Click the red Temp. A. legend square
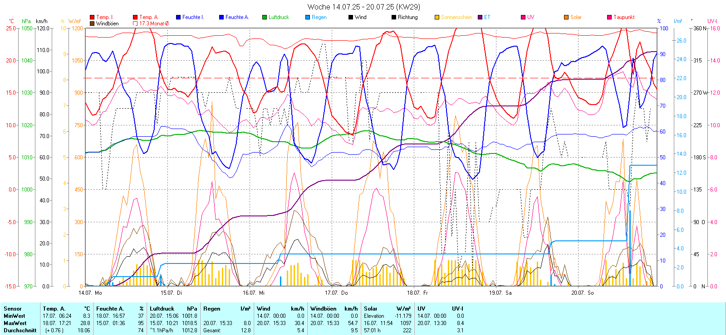This screenshot has height=335, width=726. tap(135, 17)
